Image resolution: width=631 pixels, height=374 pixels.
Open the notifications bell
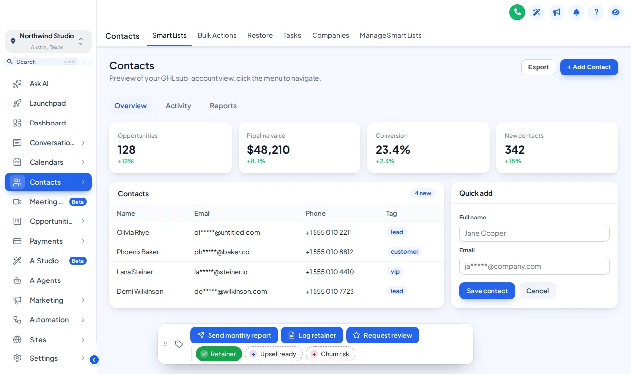click(x=576, y=12)
